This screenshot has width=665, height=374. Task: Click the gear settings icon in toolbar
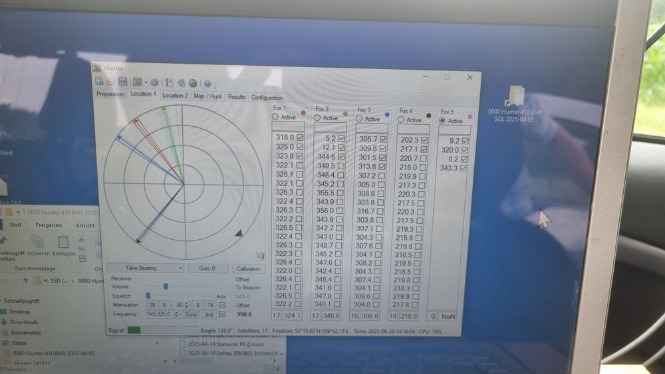point(154,82)
